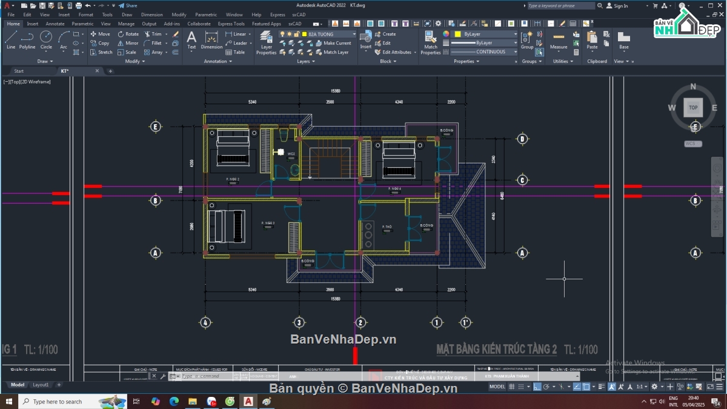Click the Mirror tool in Modify panel
727x409 pixels.
(x=128, y=43)
